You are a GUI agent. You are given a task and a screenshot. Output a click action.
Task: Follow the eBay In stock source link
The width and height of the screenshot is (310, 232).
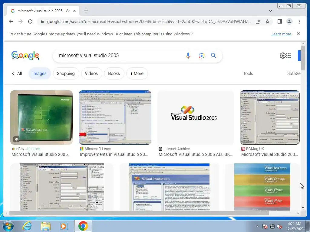pyautogui.click(x=26, y=149)
